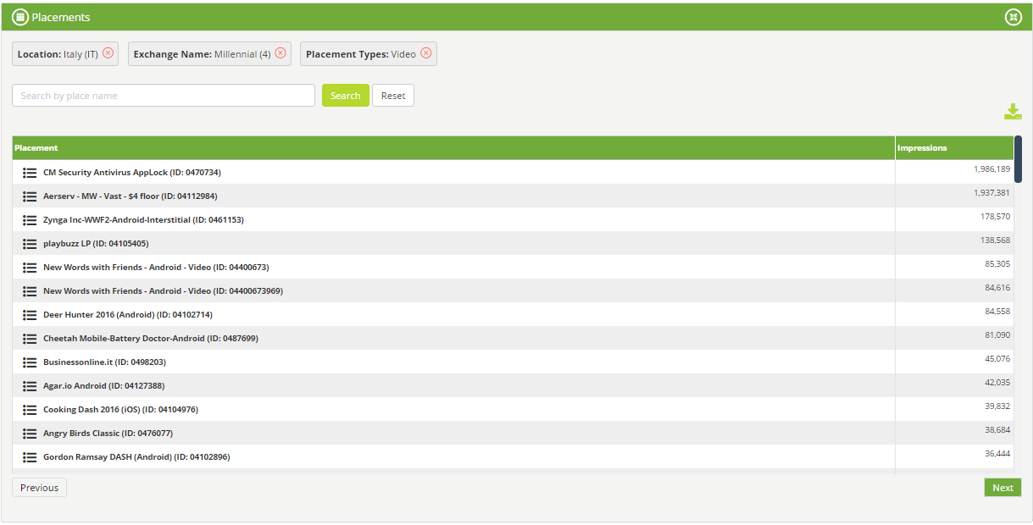The height and width of the screenshot is (525, 1033).
Task: Remove the Exchange Name: Millennial filter
Action: point(280,53)
